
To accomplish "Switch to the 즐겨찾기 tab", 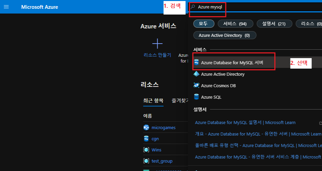I will (180, 100).
